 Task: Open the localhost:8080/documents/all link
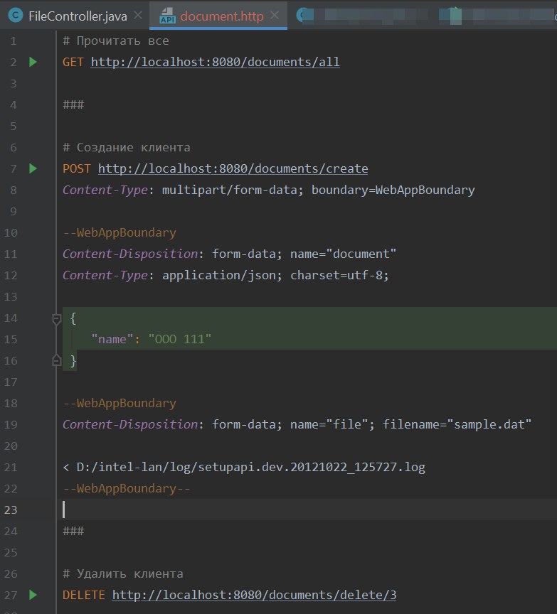tap(215, 63)
